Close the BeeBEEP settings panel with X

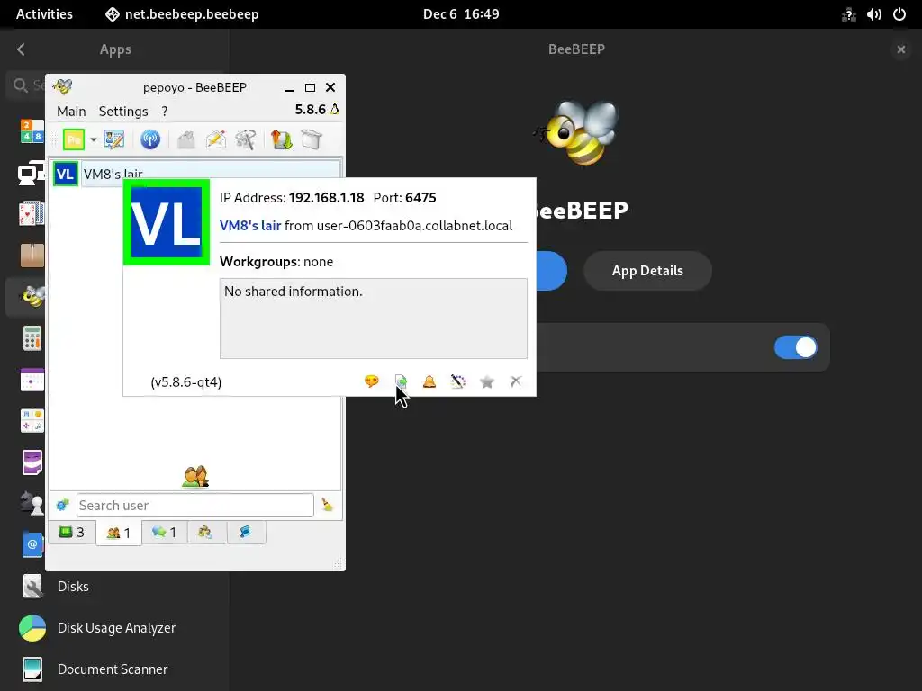pyautogui.click(x=900, y=49)
